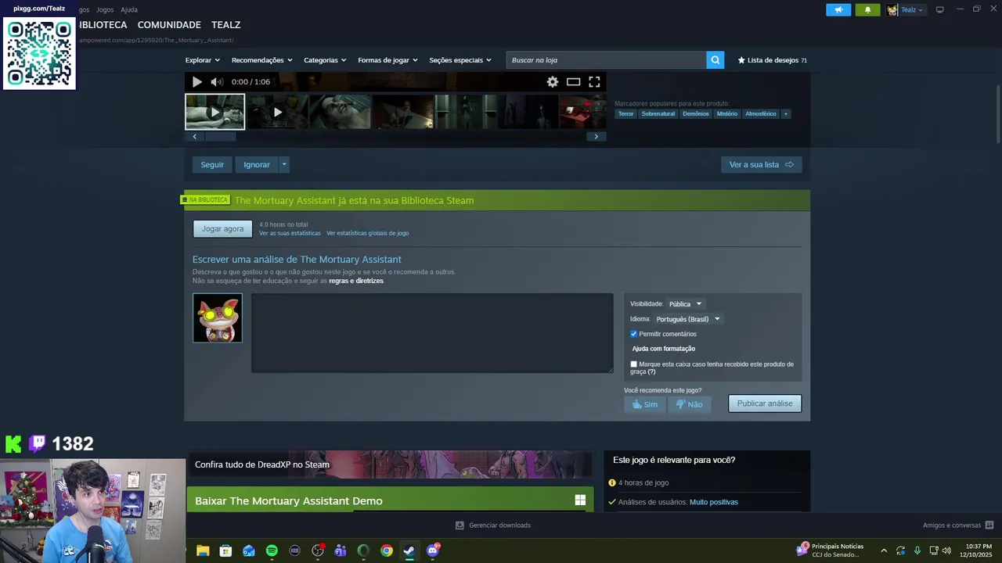Screen dimensions: 1002x563
Task: Open Steam announcements megaphone button
Action: [838, 10]
